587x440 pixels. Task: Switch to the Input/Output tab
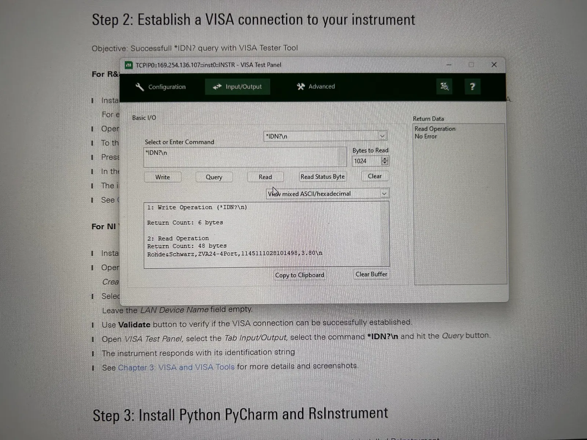pyautogui.click(x=237, y=87)
